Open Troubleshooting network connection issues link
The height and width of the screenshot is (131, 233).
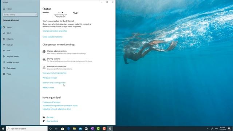tap(60, 106)
